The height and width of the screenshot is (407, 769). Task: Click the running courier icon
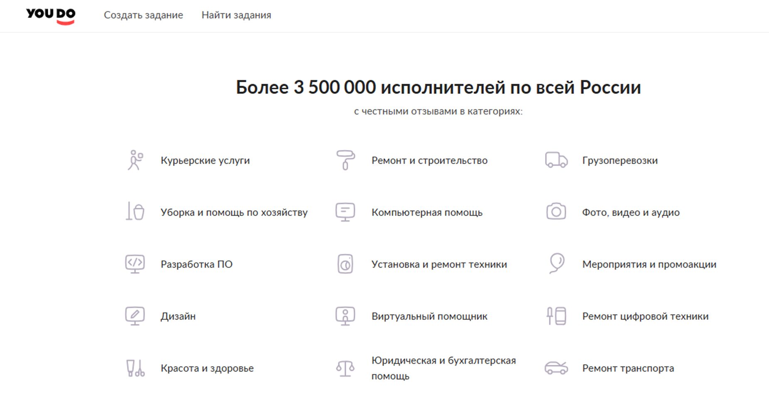pyautogui.click(x=135, y=160)
